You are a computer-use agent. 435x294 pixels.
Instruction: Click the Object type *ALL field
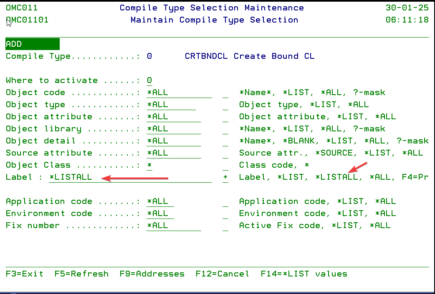pyautogui.click(x=171, y=105)
